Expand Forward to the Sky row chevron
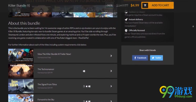Viewport: 196px width, 102px height. tap(111, 101)
